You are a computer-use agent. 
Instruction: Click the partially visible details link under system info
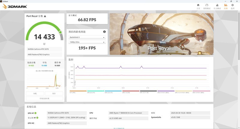119,128
